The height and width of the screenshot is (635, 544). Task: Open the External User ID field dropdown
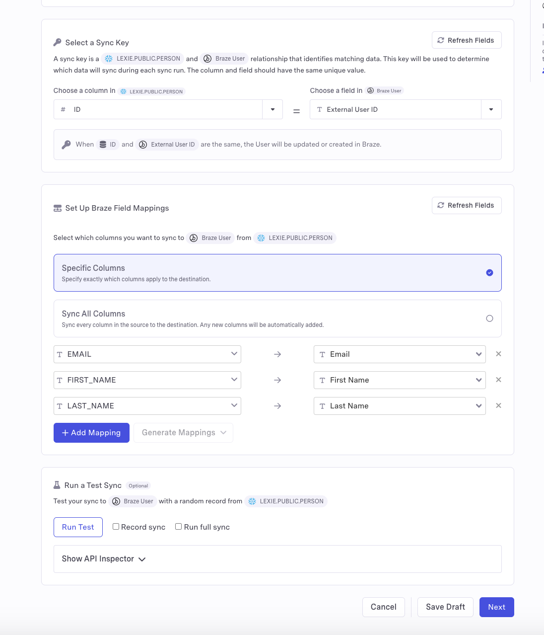coord(491,109)
